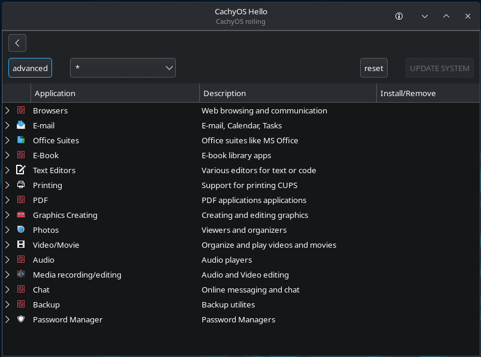Click the Photos row label
The width and height of the screenshot is (481, 357).
point(45,230)
